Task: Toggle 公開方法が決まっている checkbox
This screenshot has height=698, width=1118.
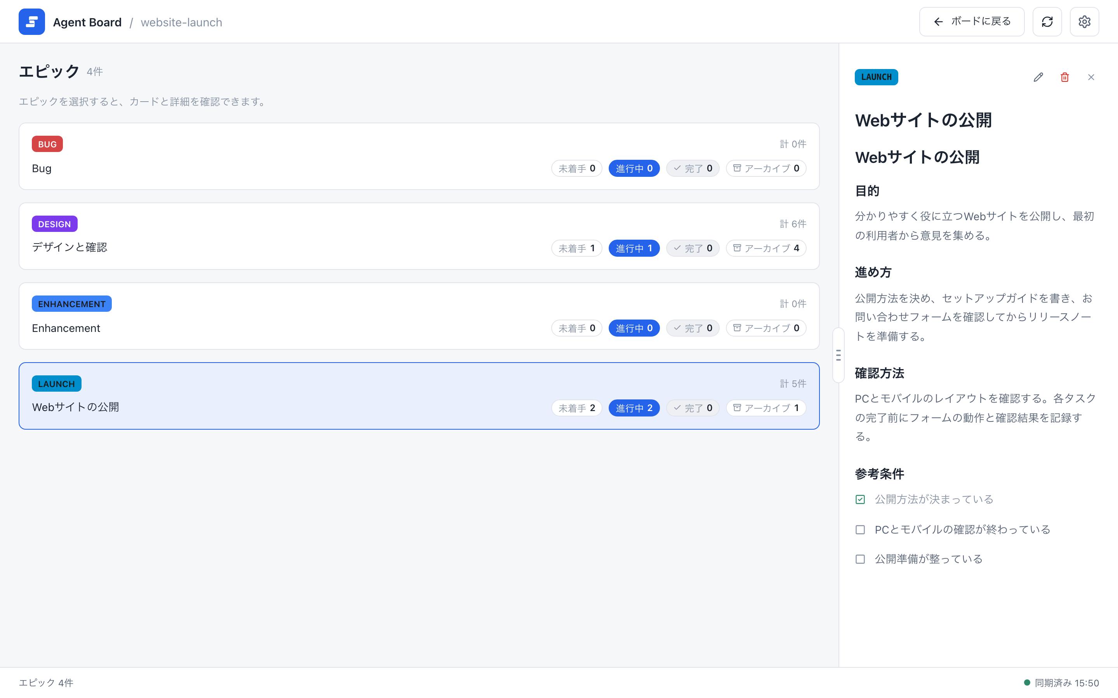Action: point(860,499)
